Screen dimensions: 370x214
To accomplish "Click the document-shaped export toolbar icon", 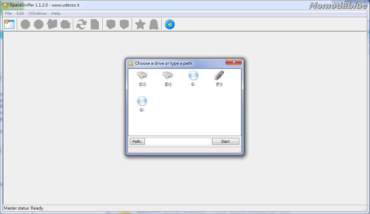I will [x=94, y=24].
